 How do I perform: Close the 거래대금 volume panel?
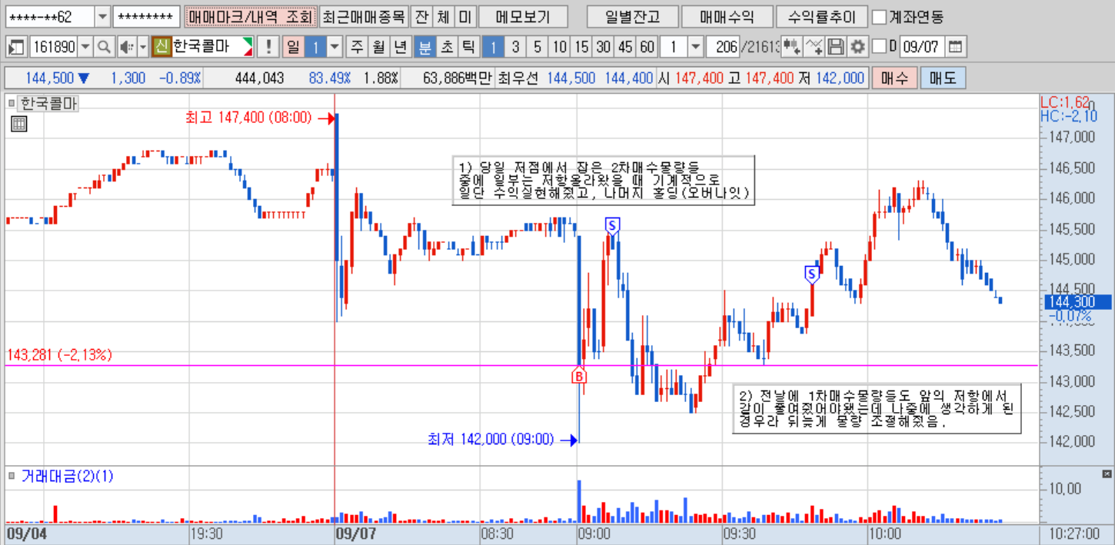coord(1107,474)
